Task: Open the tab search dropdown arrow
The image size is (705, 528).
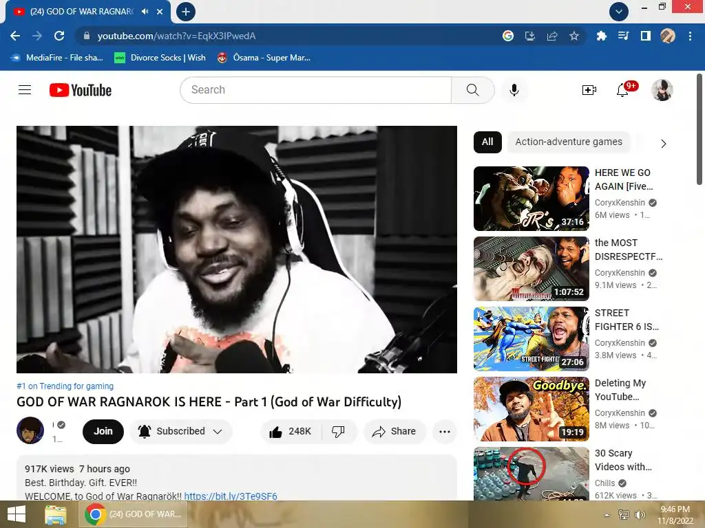Action: [x=619, y=12]
